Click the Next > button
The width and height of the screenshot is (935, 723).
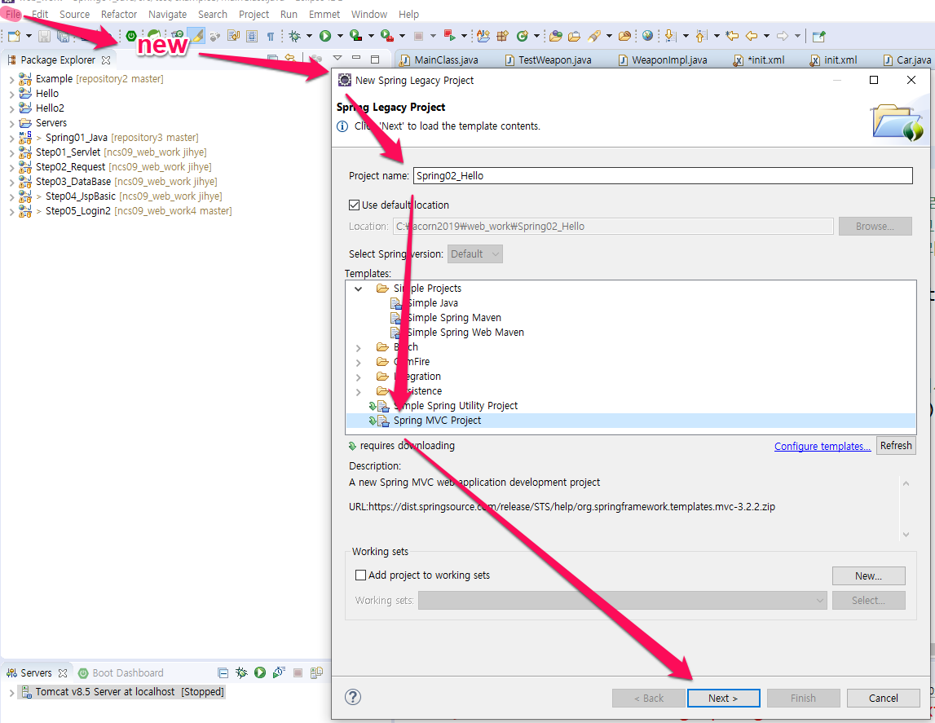(x=723, y=698)
